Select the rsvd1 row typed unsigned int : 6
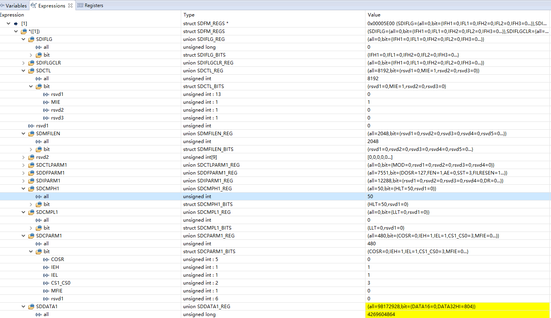Screen dimensions: 551x318 click(275, 299)
